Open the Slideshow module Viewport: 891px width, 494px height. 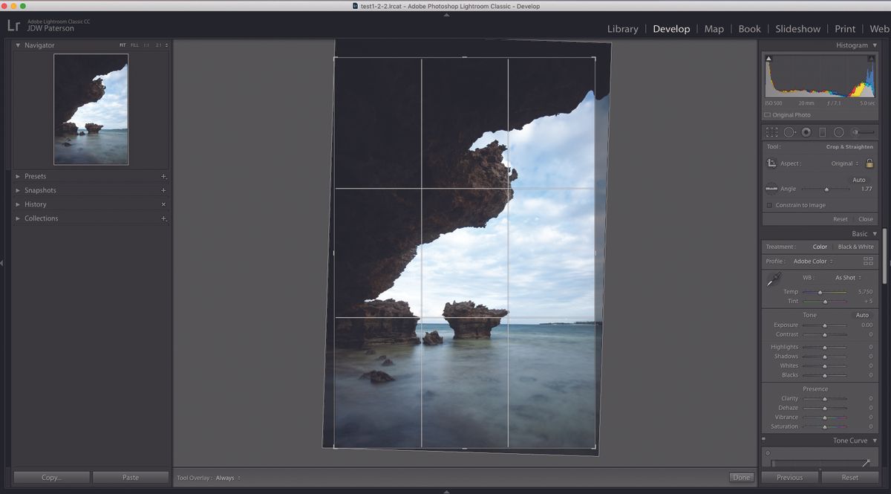[797, 29]
